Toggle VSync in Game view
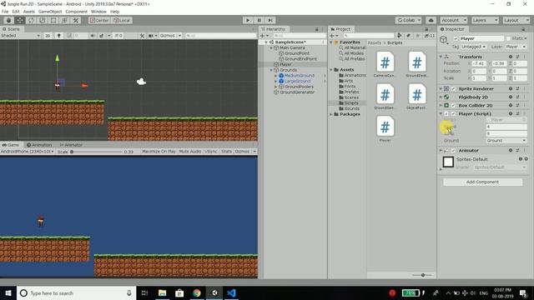This screenshot has height=300, width=534. 211,152
